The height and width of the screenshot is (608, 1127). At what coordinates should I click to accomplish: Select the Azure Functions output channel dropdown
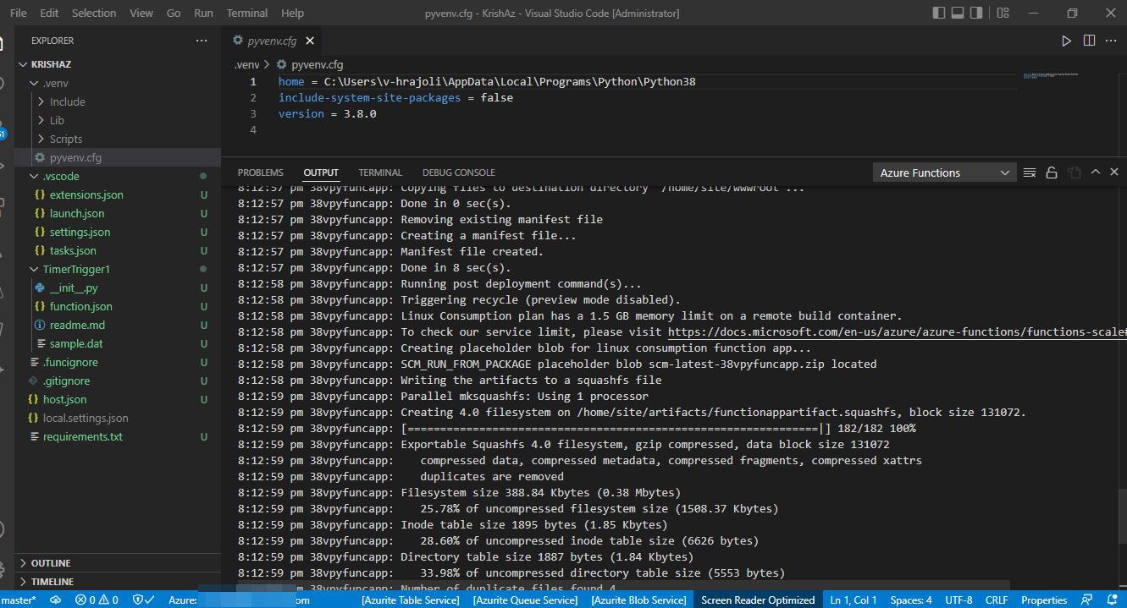pyautogui.click(x=944, y=173)
